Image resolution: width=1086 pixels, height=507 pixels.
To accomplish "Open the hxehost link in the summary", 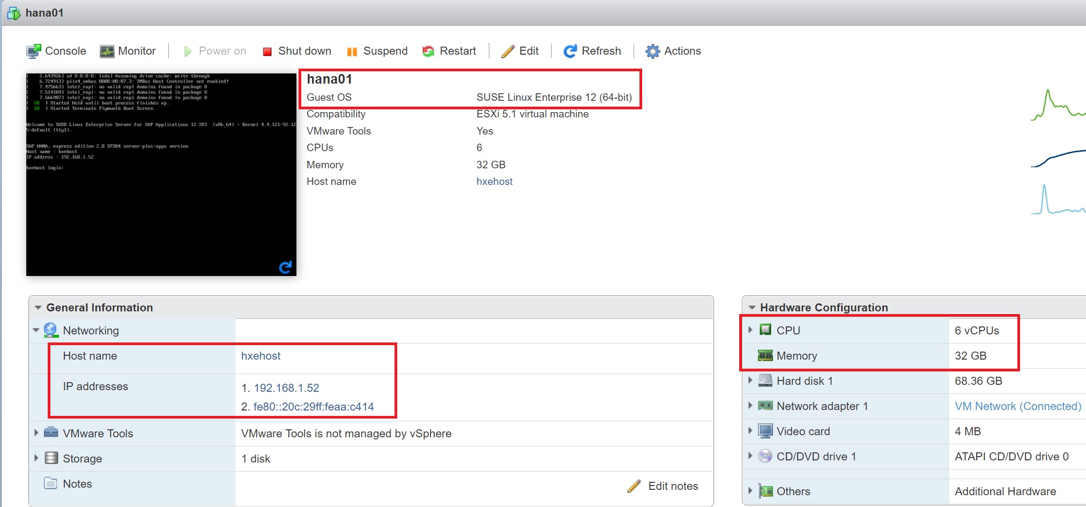I will tap(494, 182).
